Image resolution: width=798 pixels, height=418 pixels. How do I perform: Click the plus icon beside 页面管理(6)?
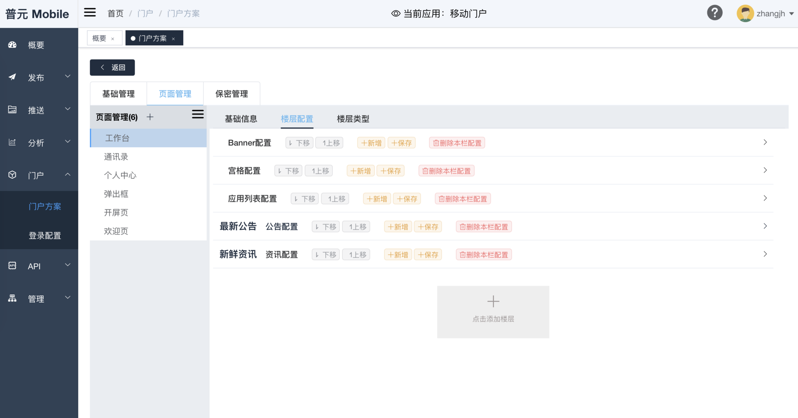point(150,117)
